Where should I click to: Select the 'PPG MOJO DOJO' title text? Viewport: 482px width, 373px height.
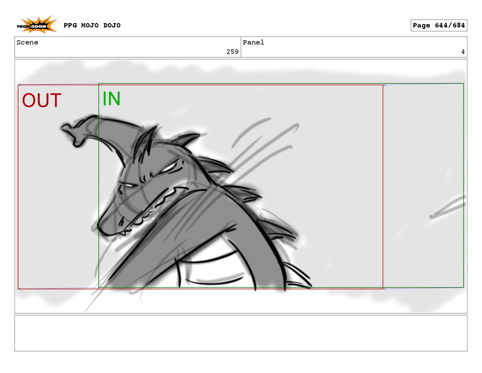click(92, 25)
